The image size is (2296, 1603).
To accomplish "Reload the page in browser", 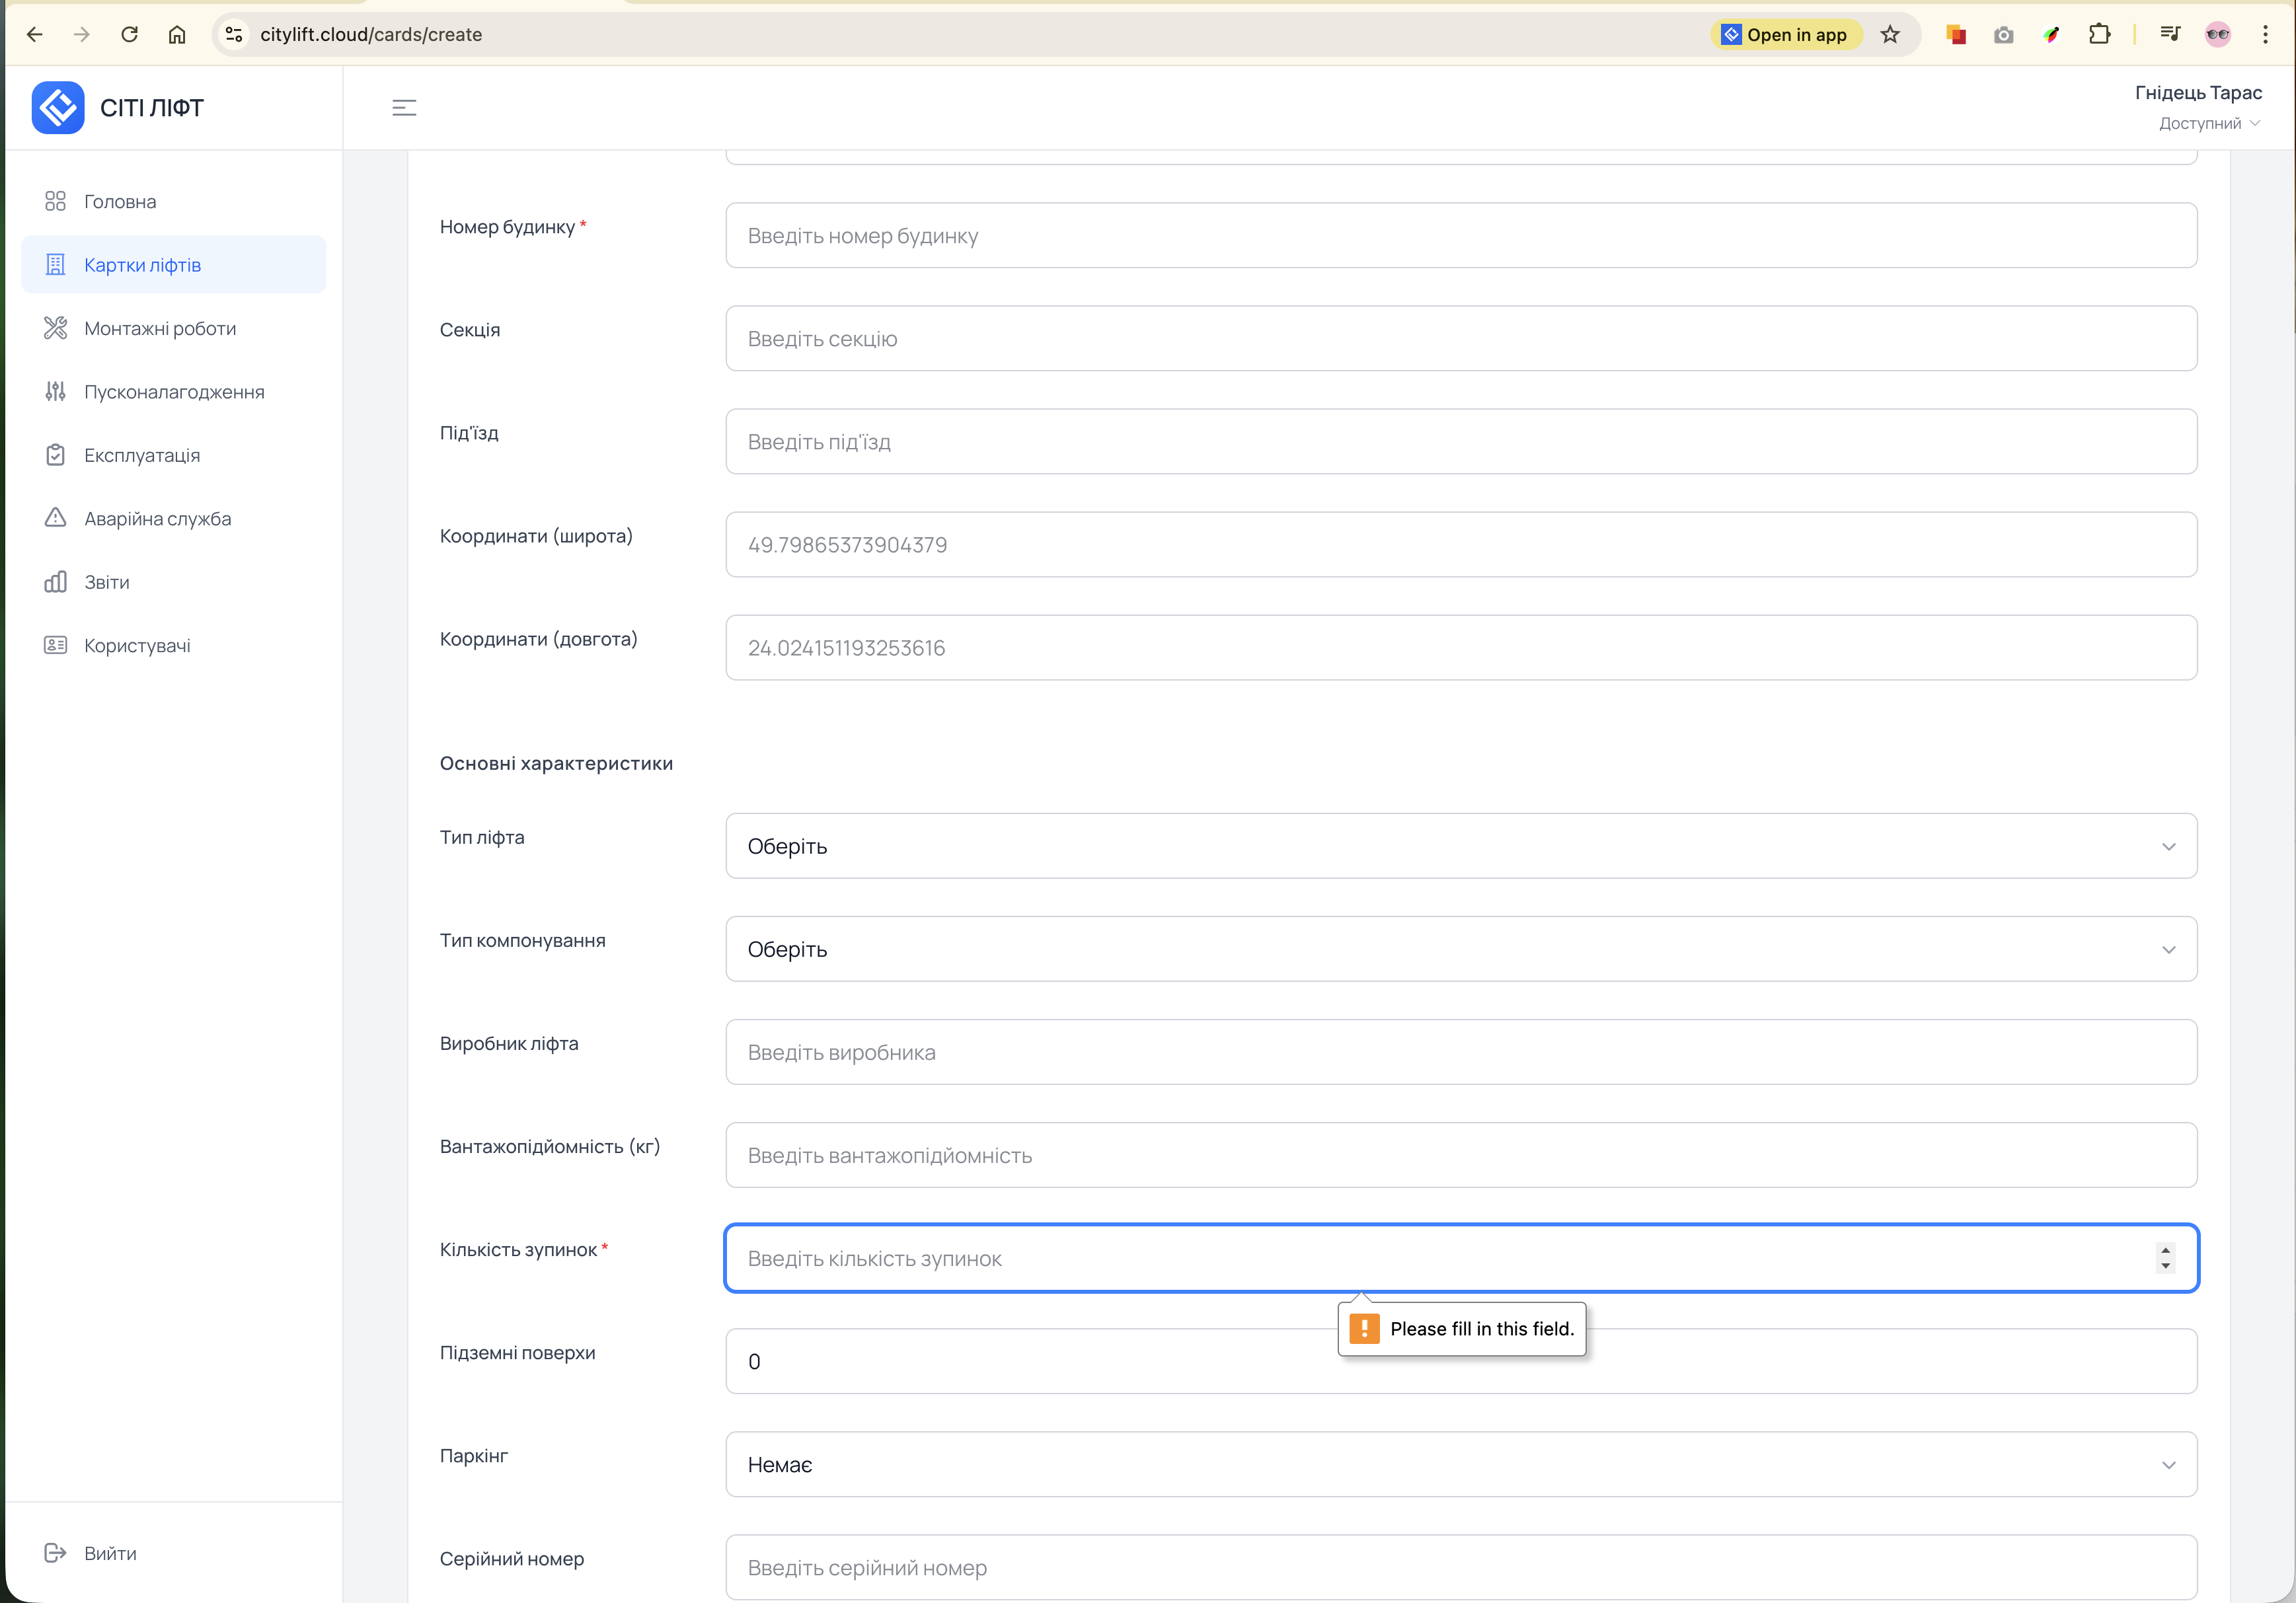I will pos(129,35).
